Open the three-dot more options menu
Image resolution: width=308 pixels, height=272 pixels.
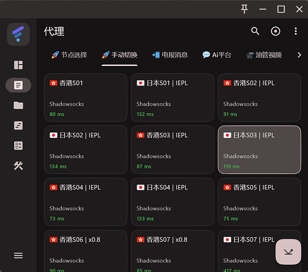coord(295,31)
